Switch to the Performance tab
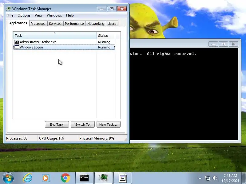Screen dimensions: 246x184 coord(74,24)
